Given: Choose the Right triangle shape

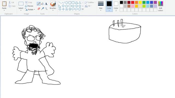Looking at the screenshot, I should pos(60,6).
